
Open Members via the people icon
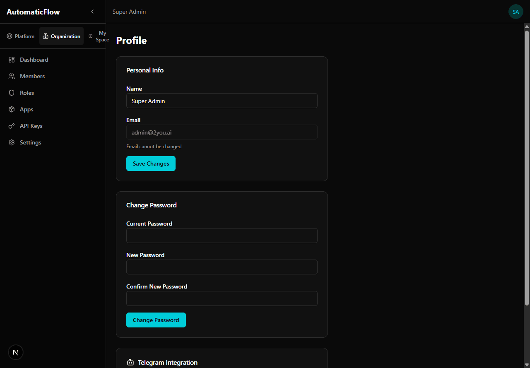(12, 76)
